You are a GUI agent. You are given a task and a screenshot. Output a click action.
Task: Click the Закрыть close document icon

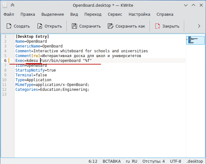[x=158, y=26]
